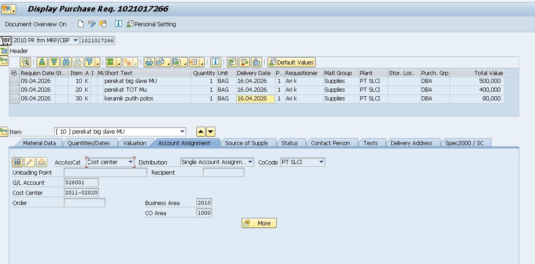Toggle Document Overview On
The image size is (535, 264).
(x=36, y=24)
